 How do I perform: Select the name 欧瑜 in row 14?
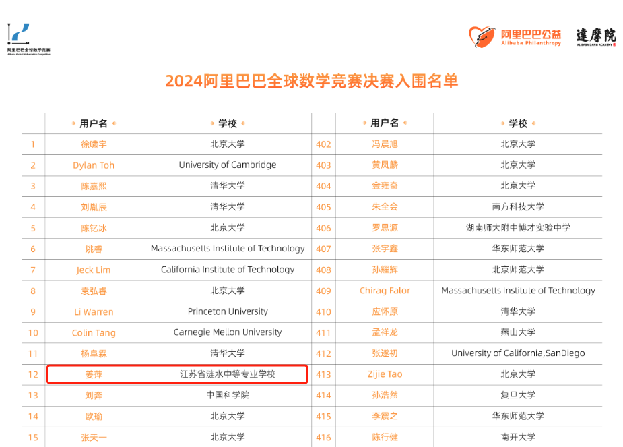click(94, 417)
